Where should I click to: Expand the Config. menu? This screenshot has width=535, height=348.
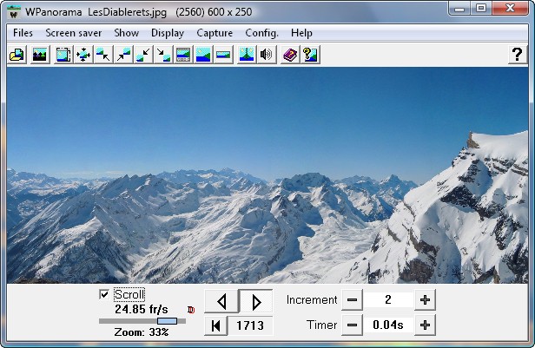point(261,33)
